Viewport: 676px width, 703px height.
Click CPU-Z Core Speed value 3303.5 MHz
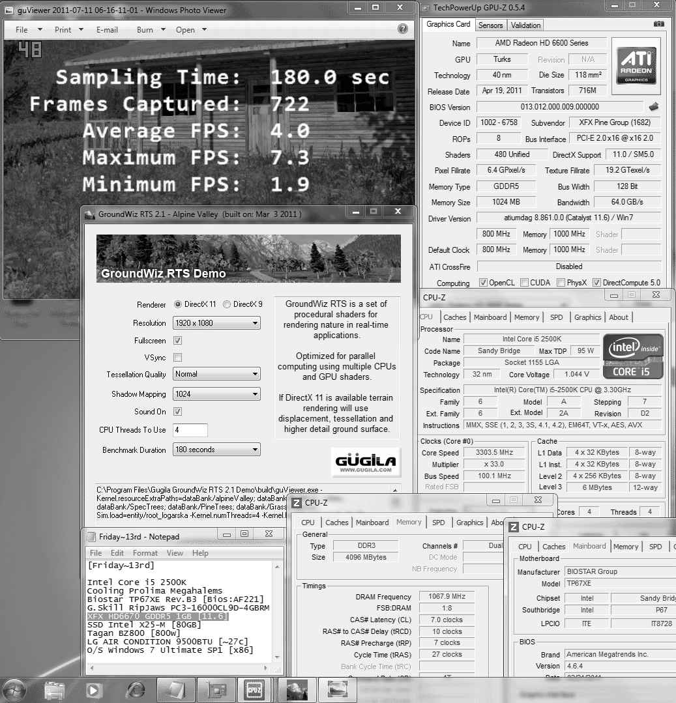coord(494,452)
